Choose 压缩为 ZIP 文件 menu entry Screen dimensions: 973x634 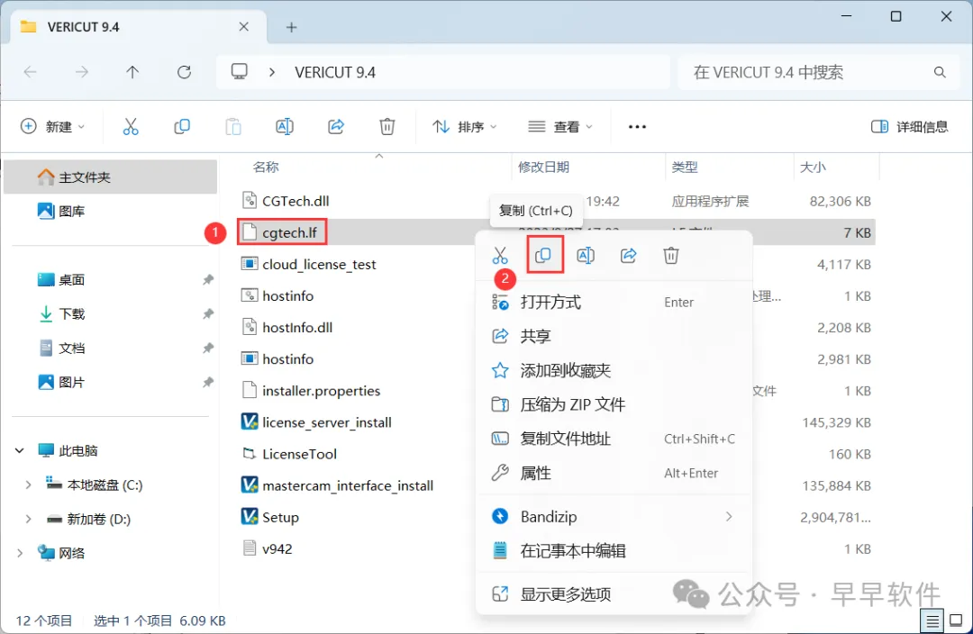(614, 404)
